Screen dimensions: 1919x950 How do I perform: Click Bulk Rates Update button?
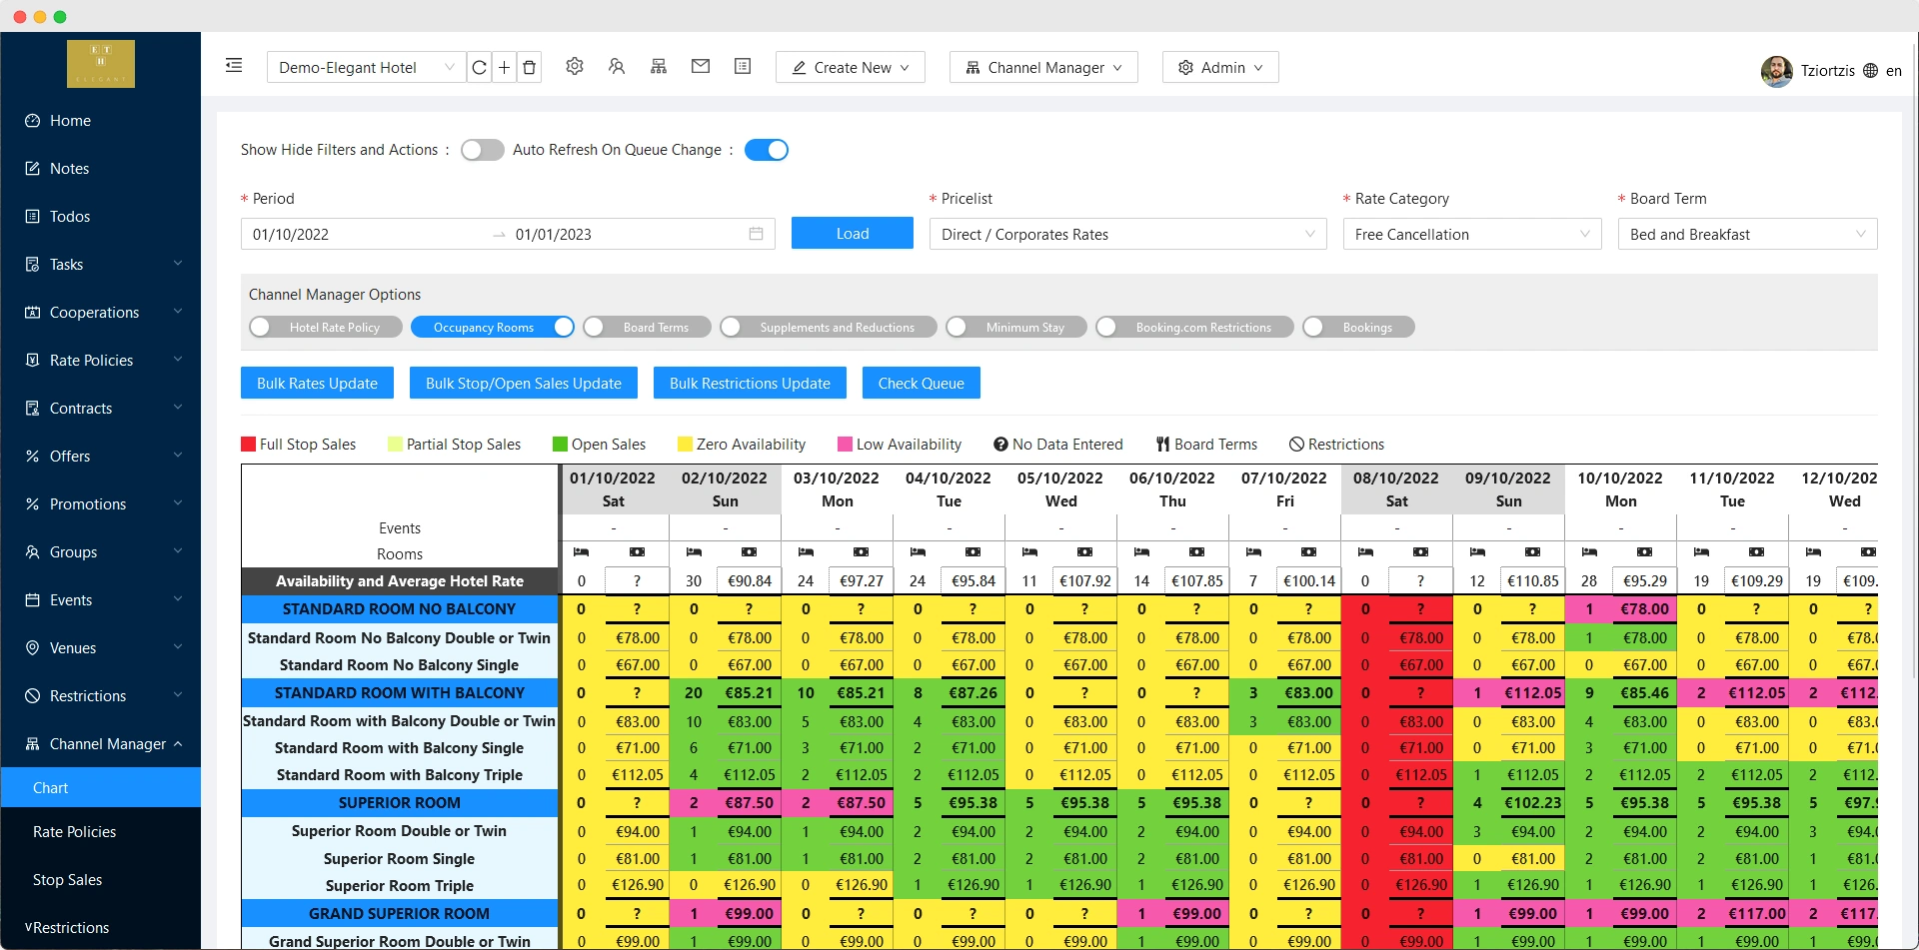click(317, 383)
